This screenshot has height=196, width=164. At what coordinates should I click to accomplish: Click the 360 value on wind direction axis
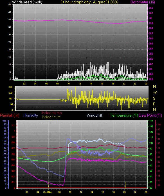[11, 87]
